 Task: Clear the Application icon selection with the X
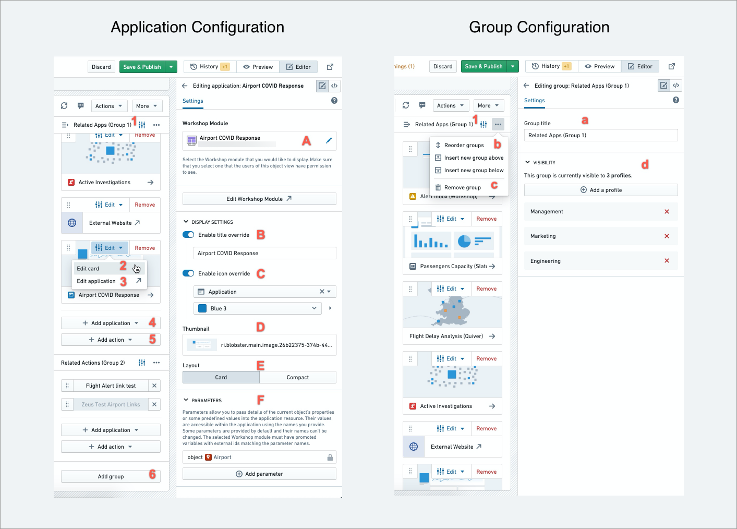(x=322, y=292)
